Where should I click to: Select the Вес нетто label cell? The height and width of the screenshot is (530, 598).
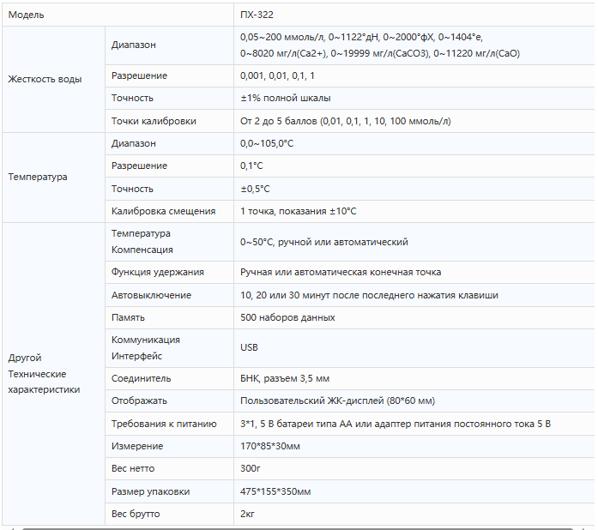tap(133, 468)
